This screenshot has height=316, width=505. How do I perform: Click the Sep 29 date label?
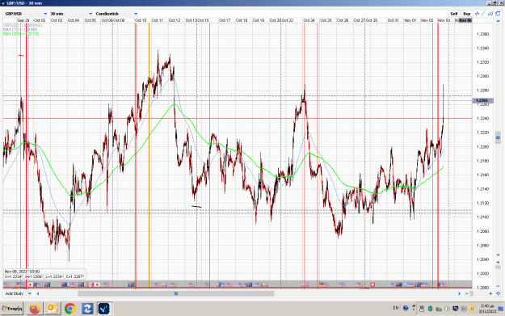pyautogui.click(x=23, y=20)
